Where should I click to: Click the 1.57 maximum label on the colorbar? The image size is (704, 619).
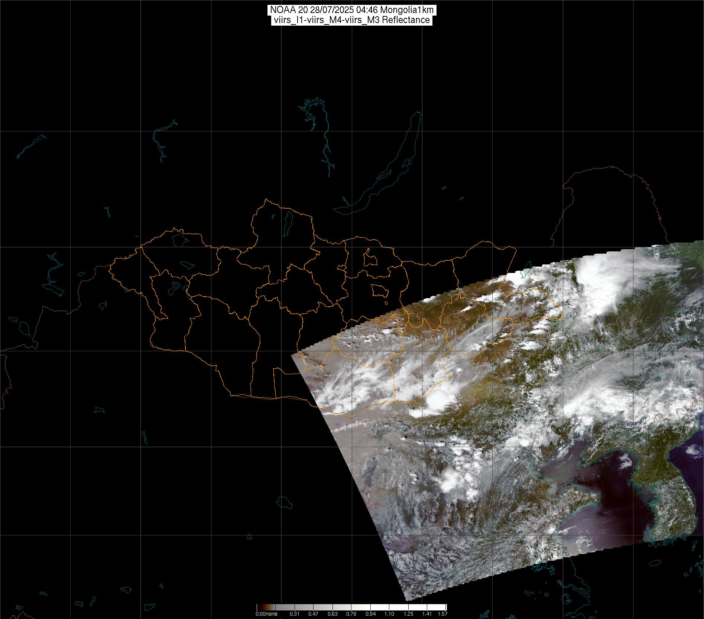coord(442,614)
